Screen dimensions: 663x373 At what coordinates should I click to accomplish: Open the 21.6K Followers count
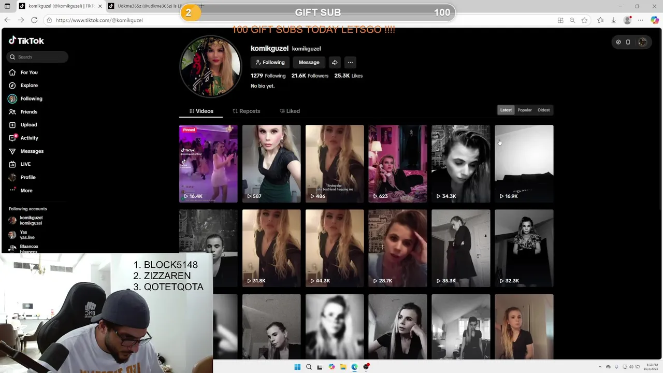coord(310,76)
